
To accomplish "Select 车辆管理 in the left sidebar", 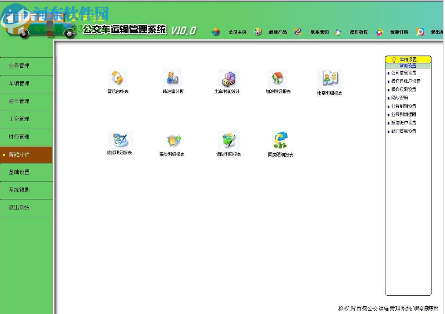I will (x=26, y=84).
